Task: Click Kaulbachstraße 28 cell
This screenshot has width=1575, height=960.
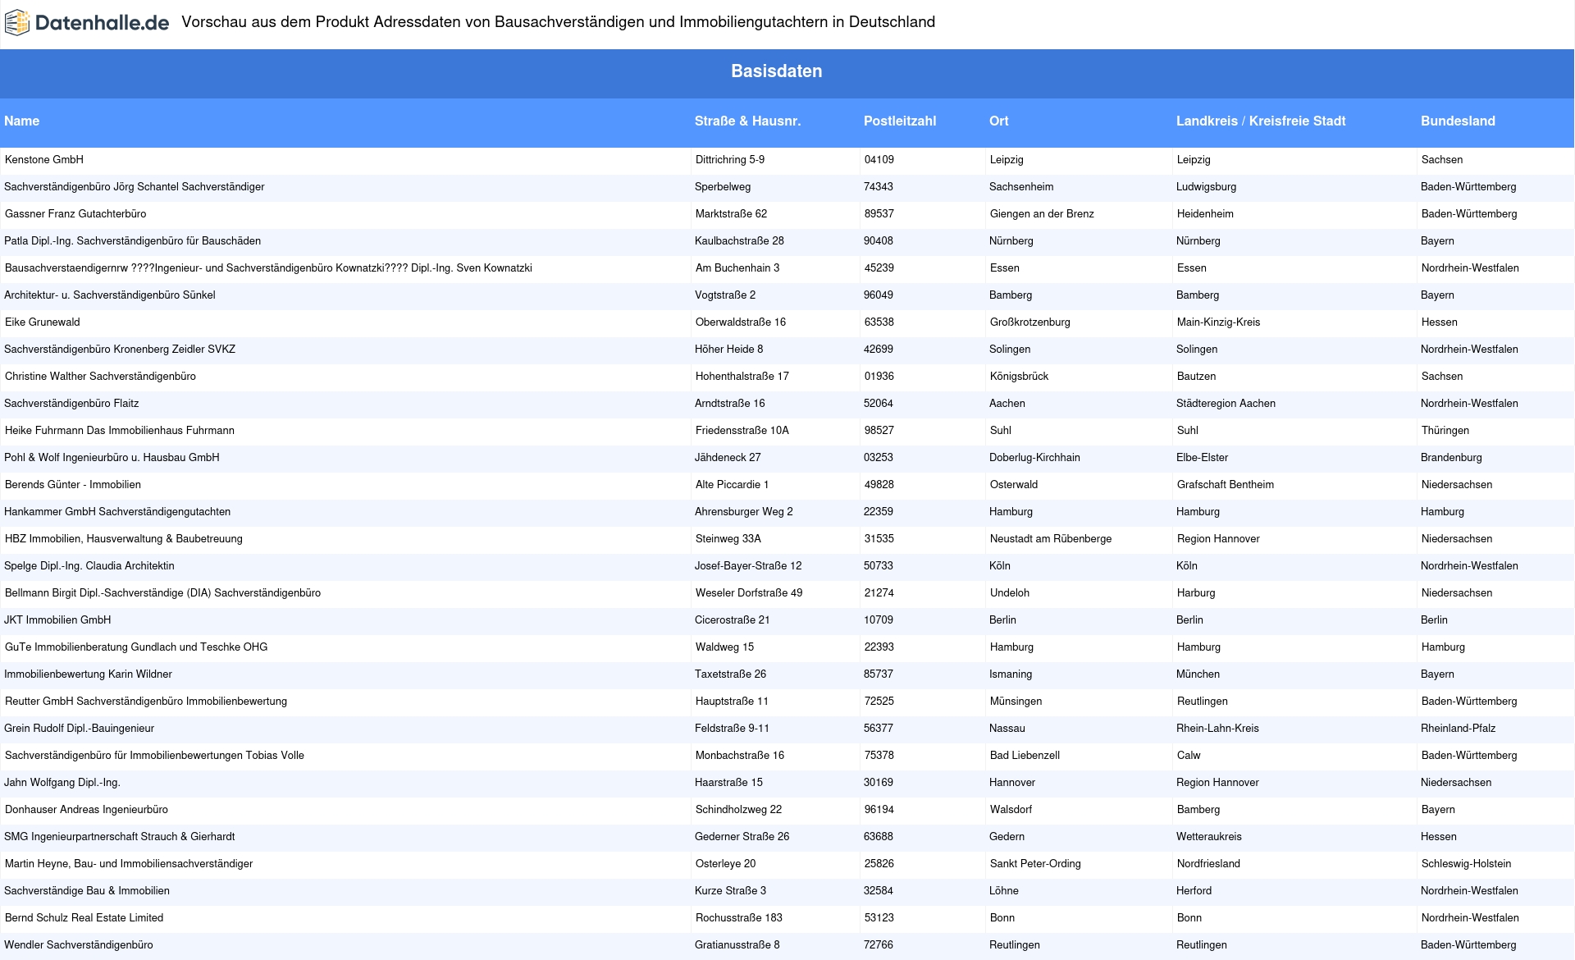Action: click(739, 240)
